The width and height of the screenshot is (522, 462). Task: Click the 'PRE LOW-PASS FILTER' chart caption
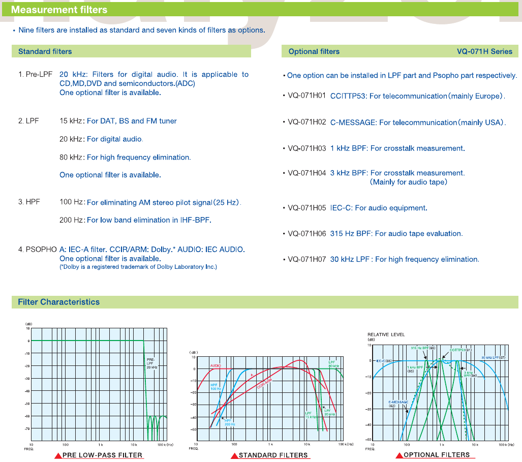[x=102, y=455]
